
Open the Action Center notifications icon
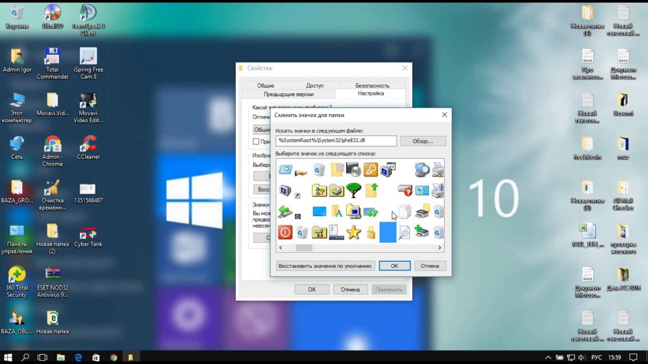click(632, 357)
